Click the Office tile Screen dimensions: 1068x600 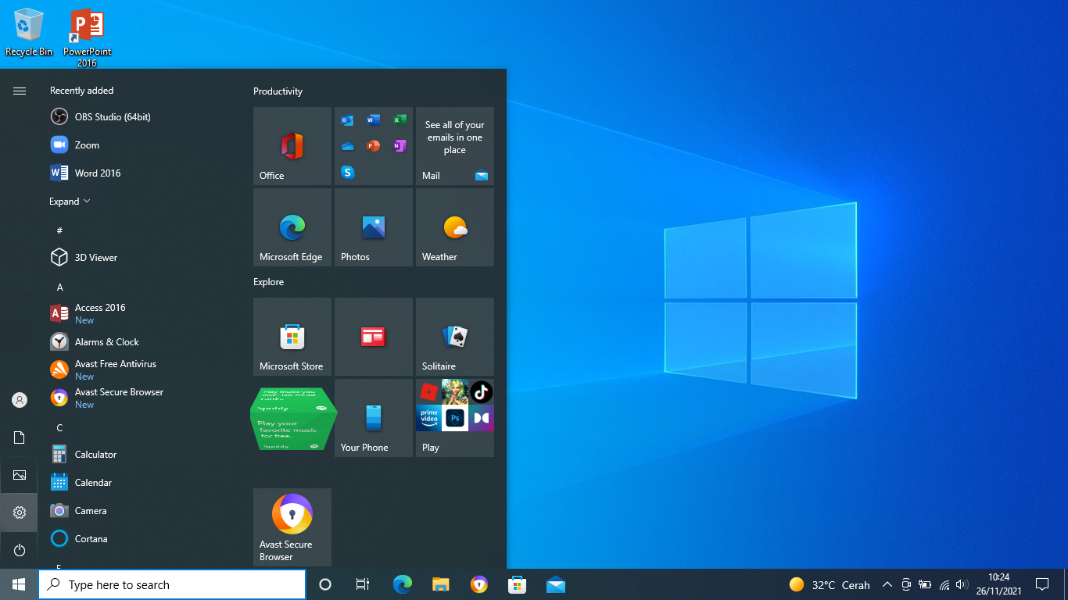292,146
